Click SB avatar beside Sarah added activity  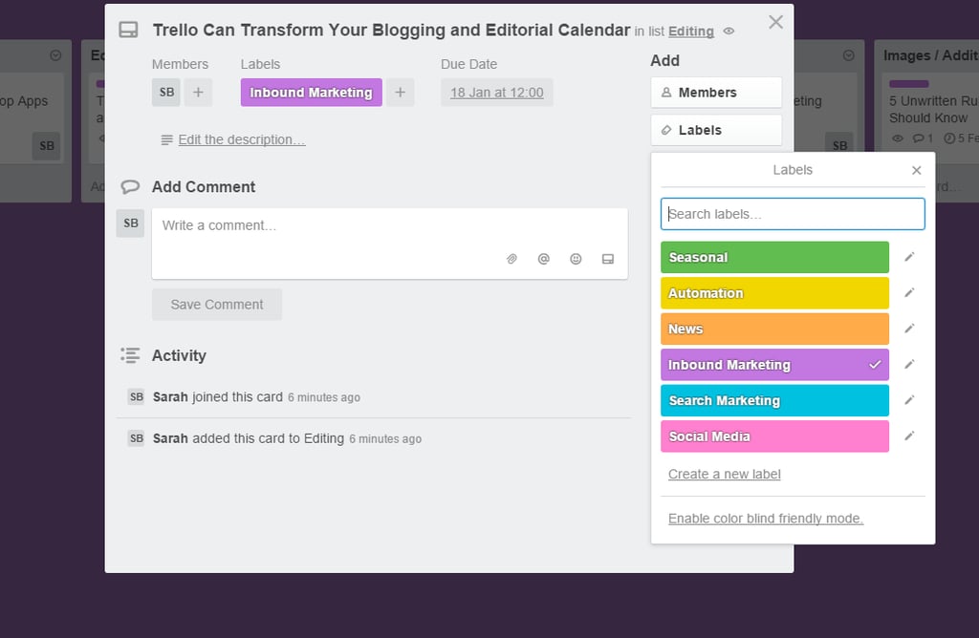coord(136,438)
